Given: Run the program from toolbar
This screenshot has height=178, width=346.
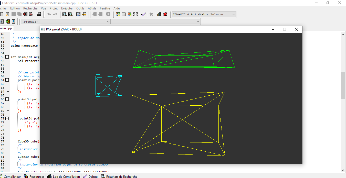Looking at the screenshot, I should 124,14.
